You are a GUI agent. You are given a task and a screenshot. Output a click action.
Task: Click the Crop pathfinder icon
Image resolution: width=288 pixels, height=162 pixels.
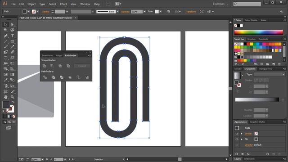coord(70,77)
